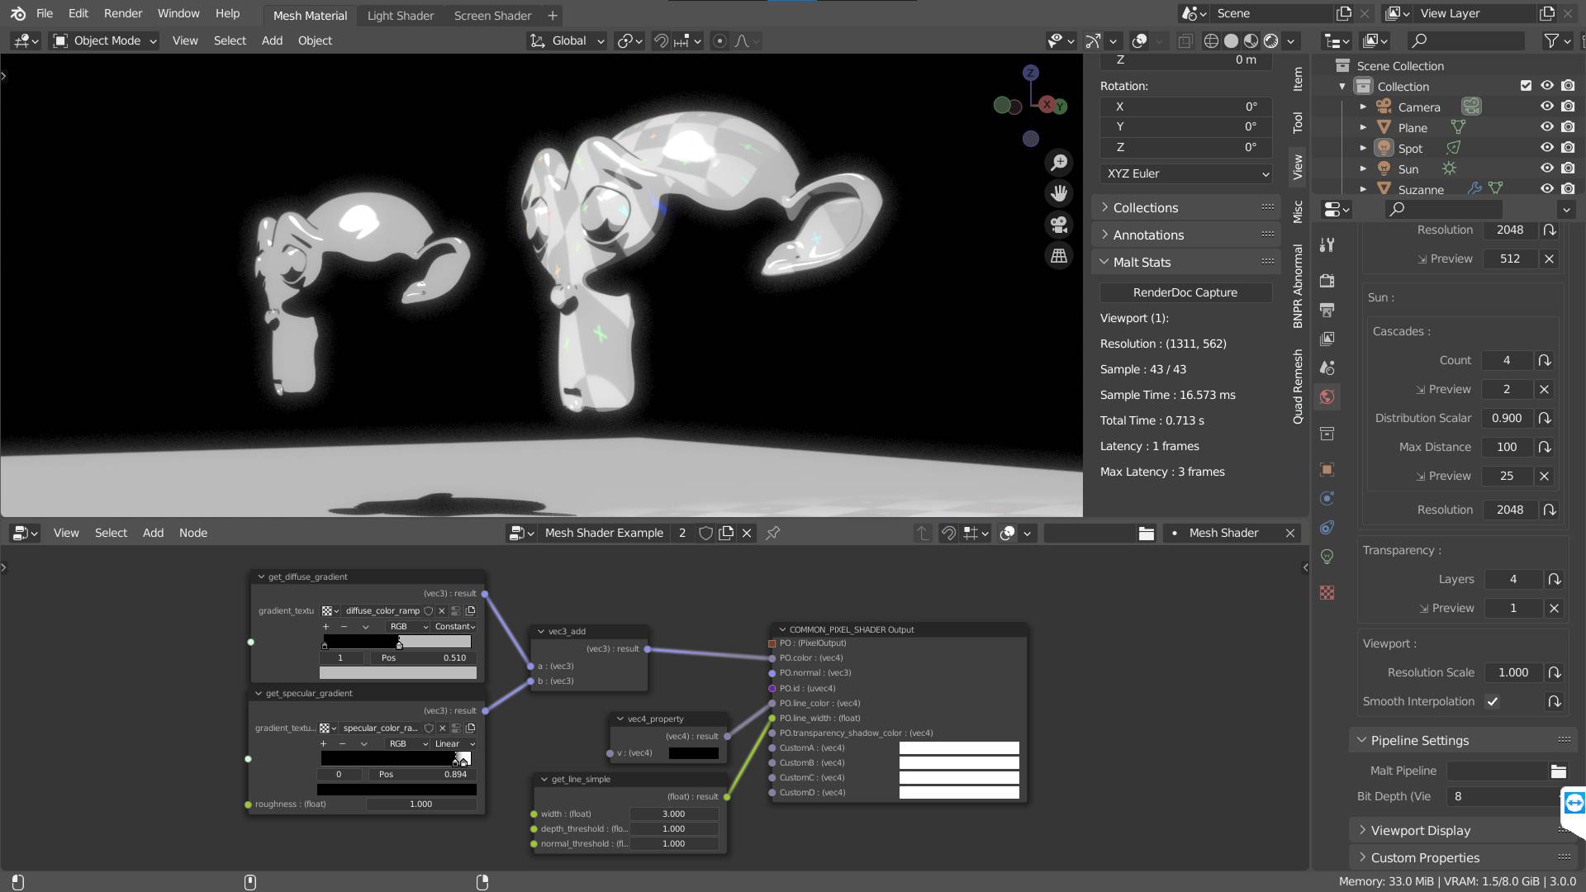Enable the Smooth Interpolation checkbox
The width and height of the screenshot is (1586, 892).
tap(1493, 701)
